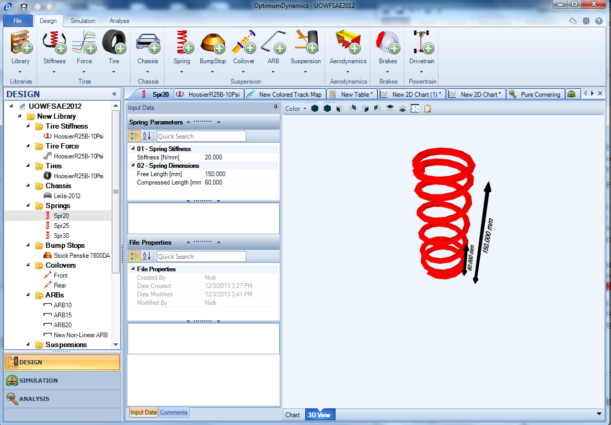Open the Pure Cornering document tab
The height and width of the screenshot is (425, 611).
[x=536, y=95]
